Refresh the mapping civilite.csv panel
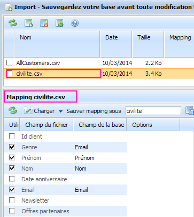This screenshot has height=217, width=194. [x=13, y=111]
